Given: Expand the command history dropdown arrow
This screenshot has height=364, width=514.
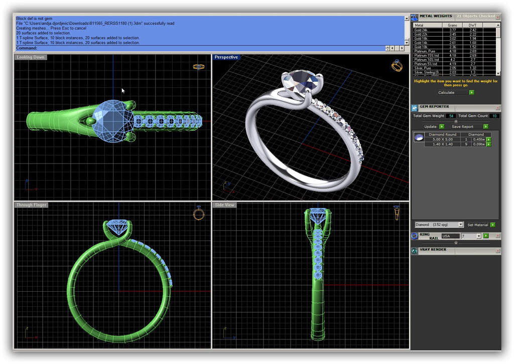Looking at the screenshot, I should coord(388,48).
